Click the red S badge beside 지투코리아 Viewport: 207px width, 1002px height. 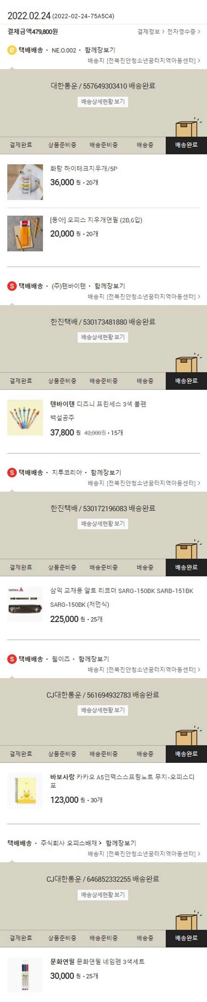(x=12, y=472)
